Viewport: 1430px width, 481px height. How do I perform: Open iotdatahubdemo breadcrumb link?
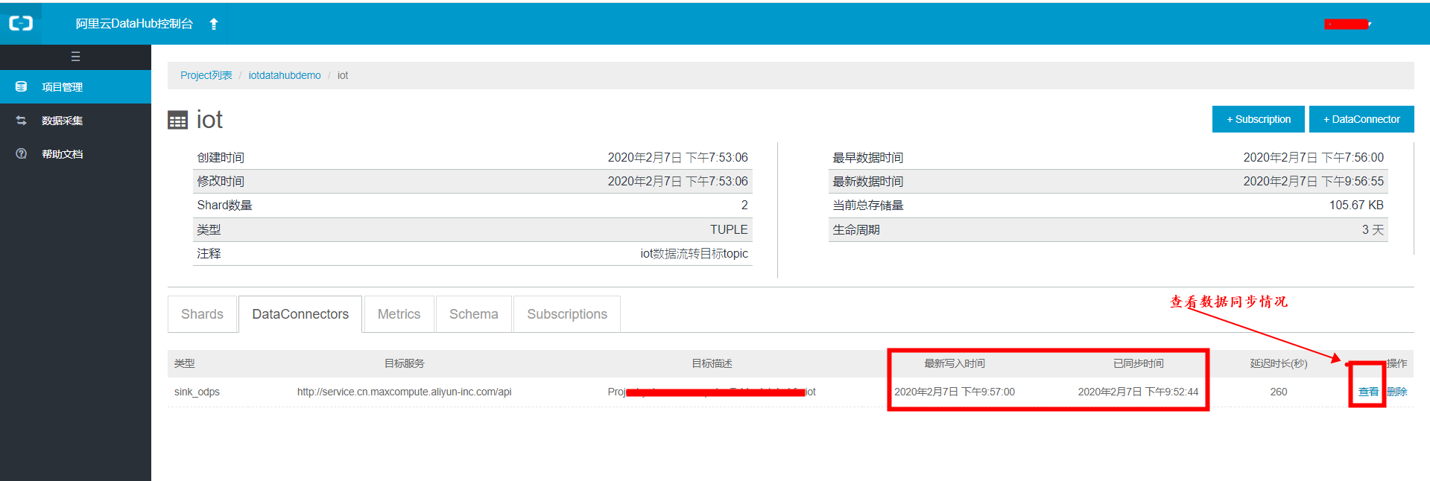(x=285, y=75)
